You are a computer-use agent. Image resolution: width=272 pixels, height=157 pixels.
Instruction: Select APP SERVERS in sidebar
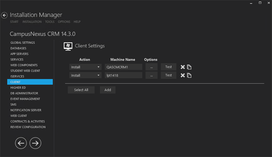(19, 54)
